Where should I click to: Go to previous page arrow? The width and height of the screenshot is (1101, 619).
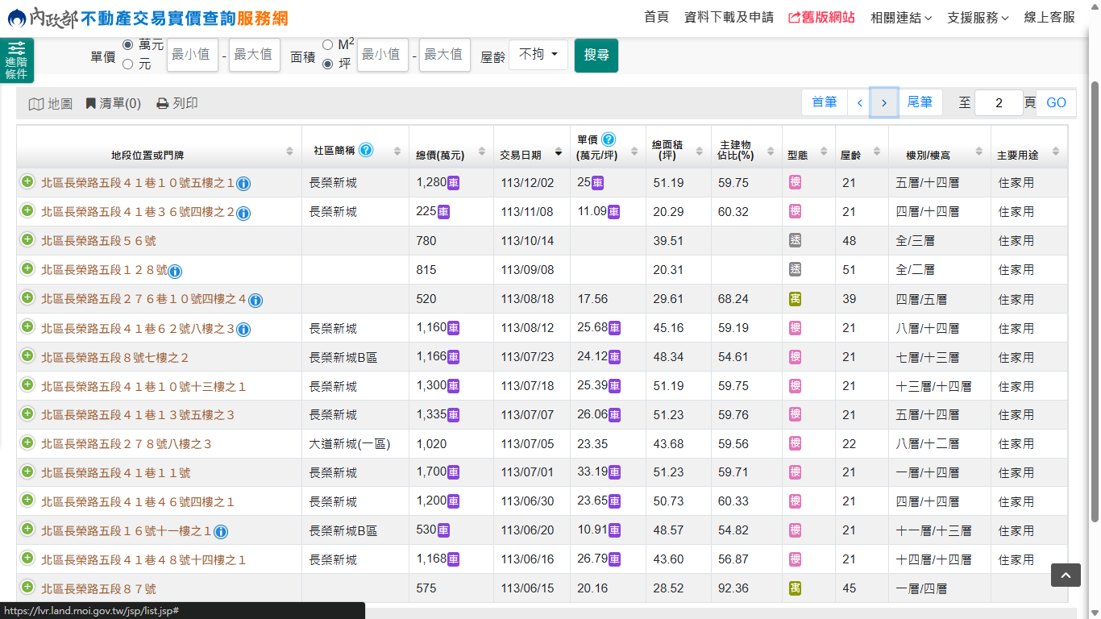point(860,102)
